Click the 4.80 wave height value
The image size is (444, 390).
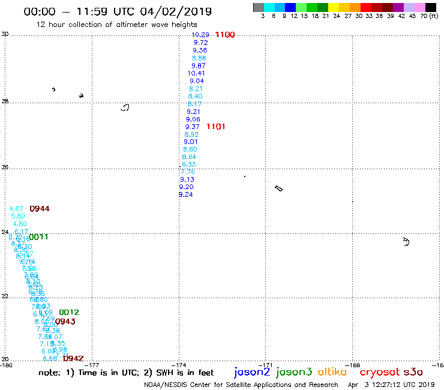20,224
